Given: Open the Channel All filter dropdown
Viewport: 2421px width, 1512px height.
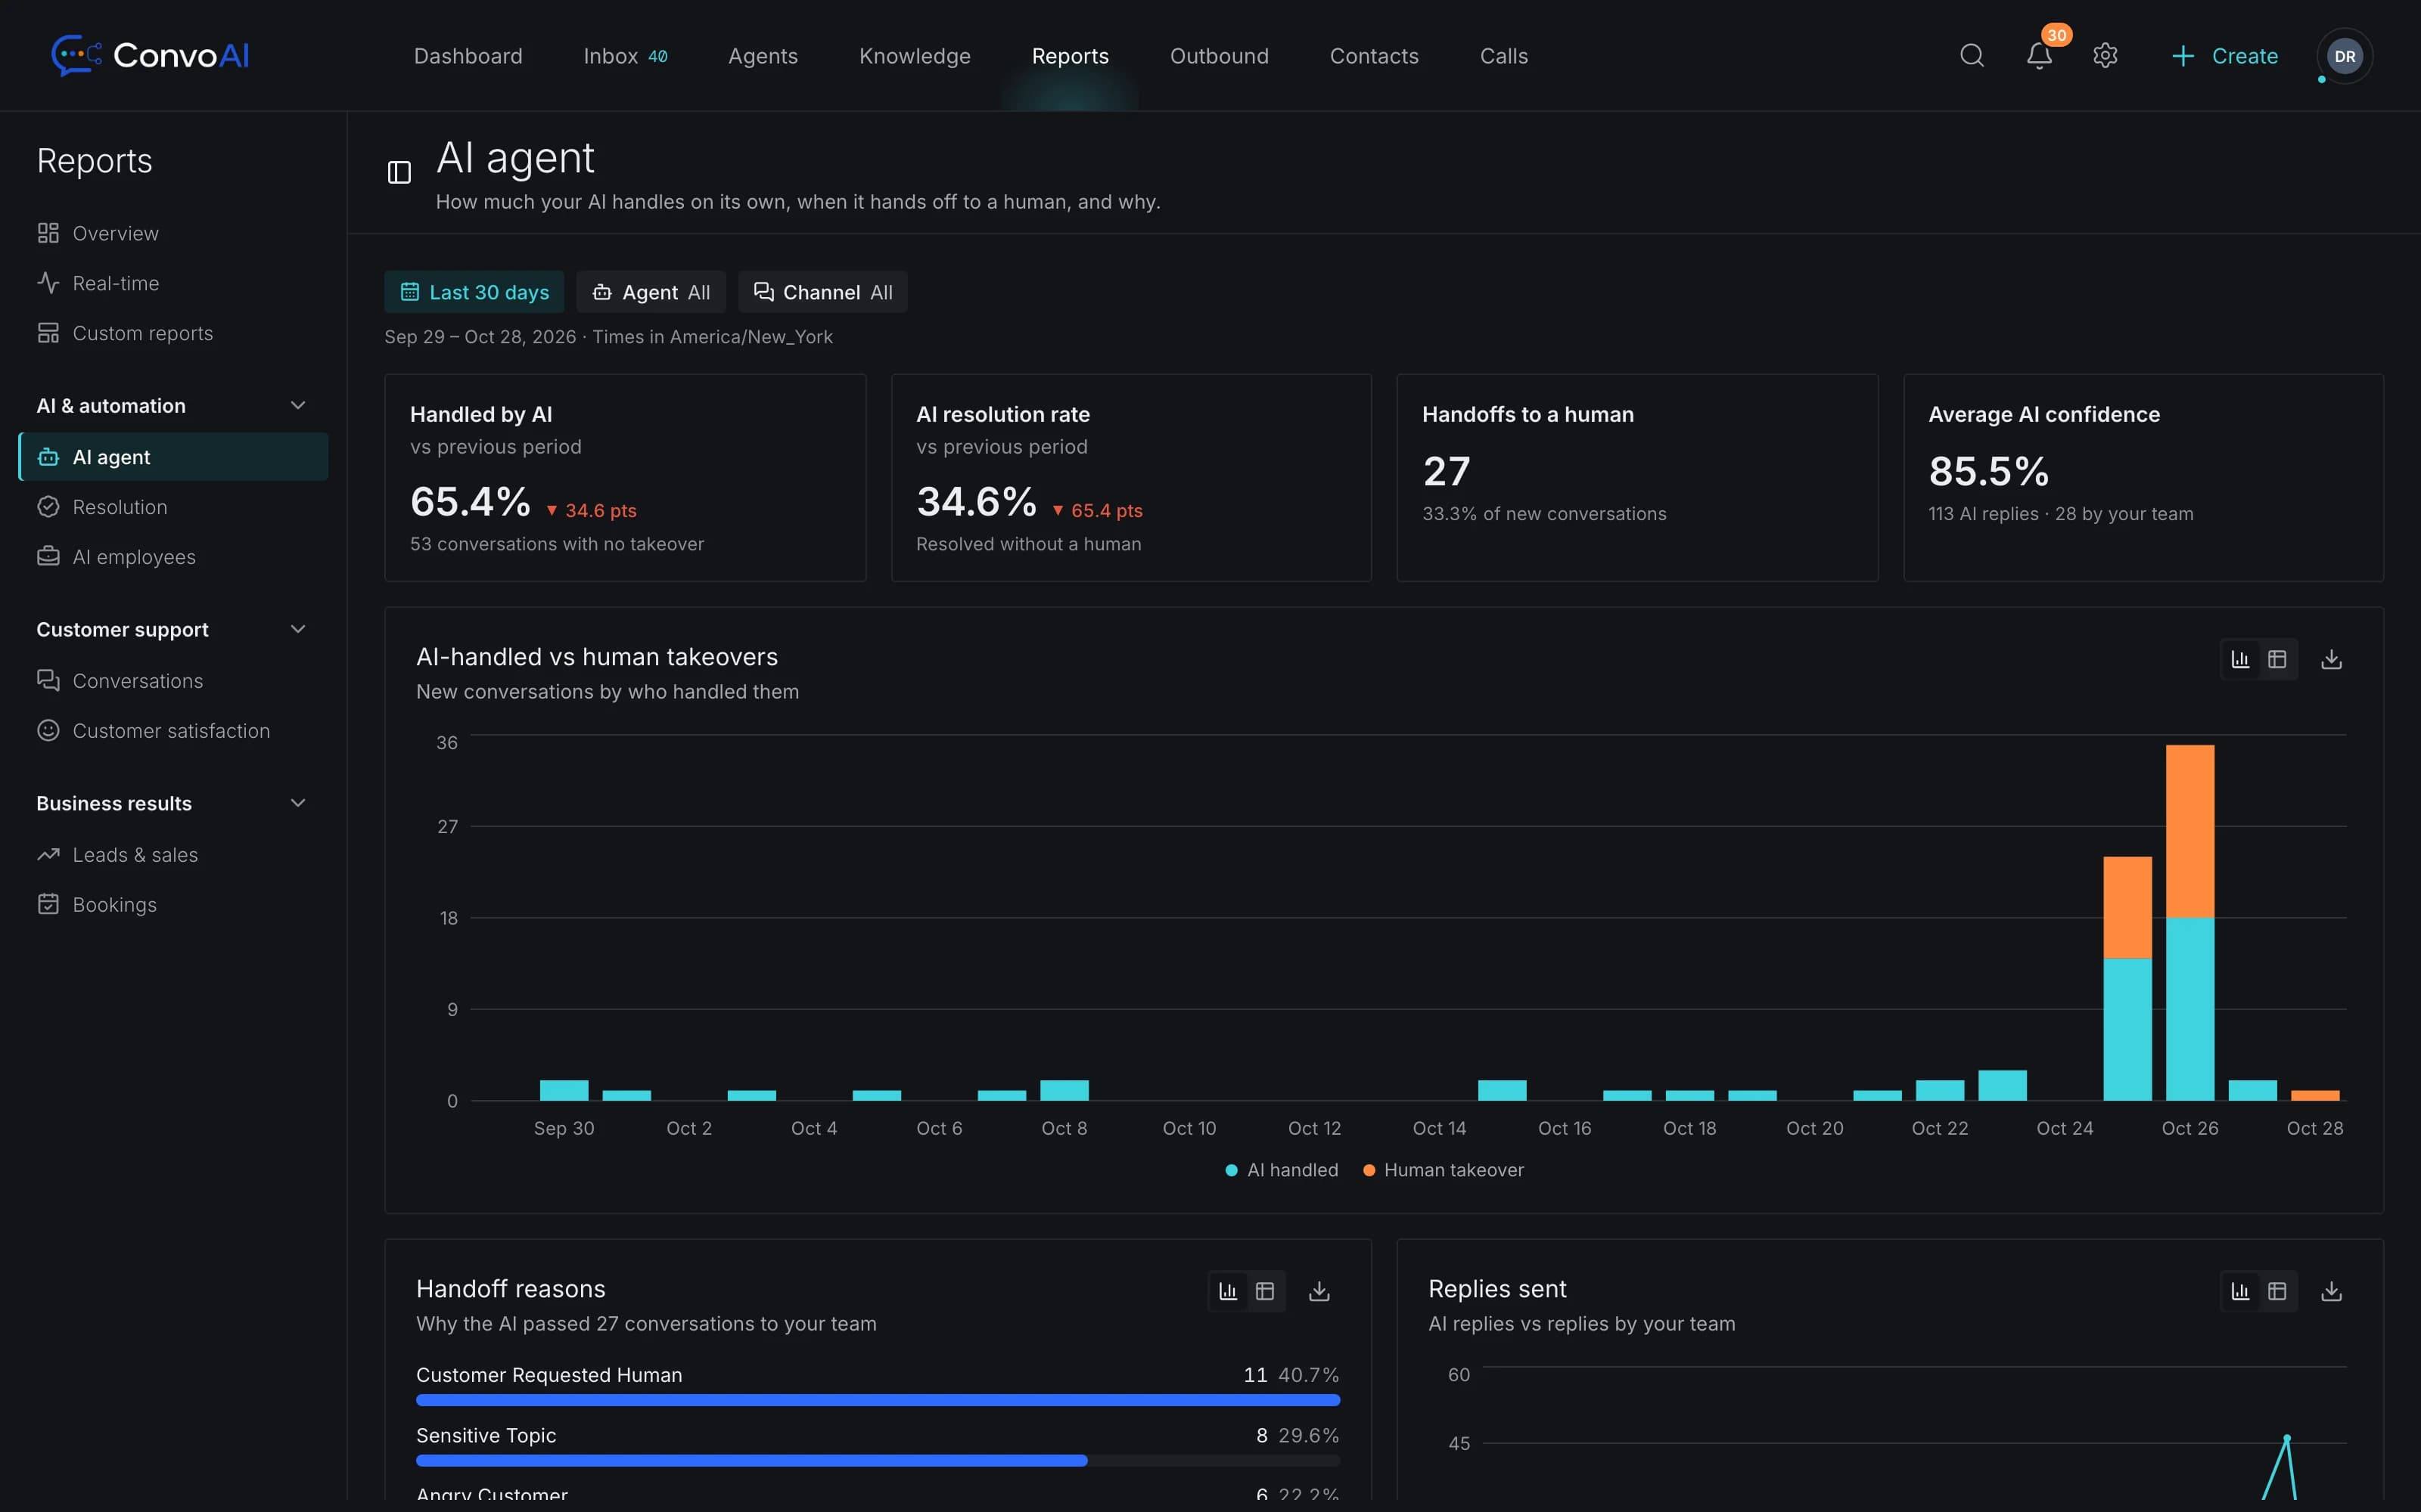Looking at the screenshot, I should pyautogui.click(x=822, y=292).
